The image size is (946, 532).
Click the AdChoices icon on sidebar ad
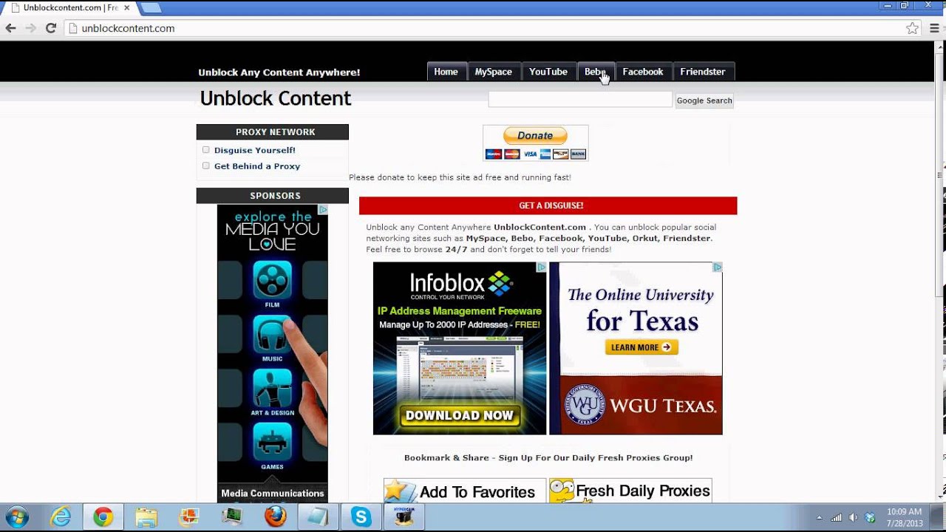pyautogui.click(x=323, y=209)
